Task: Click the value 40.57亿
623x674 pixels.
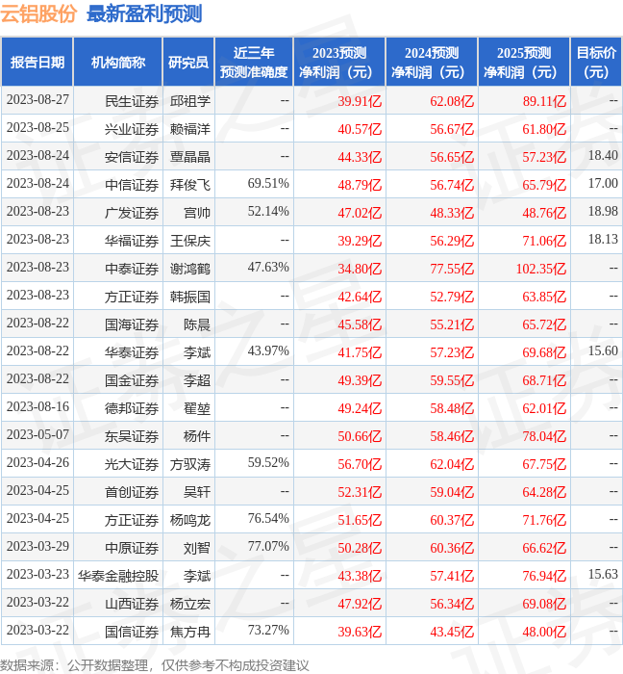Action: pos(360,129)
